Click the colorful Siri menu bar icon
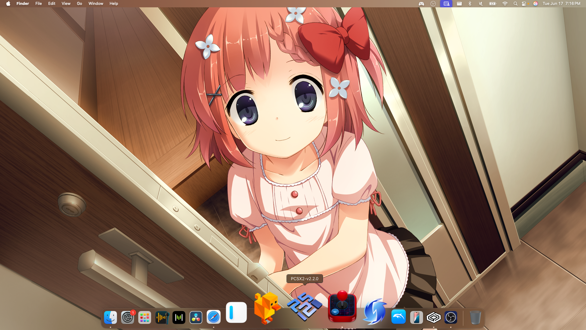This screenshot has height=330, width=586. tap(535, 4)
